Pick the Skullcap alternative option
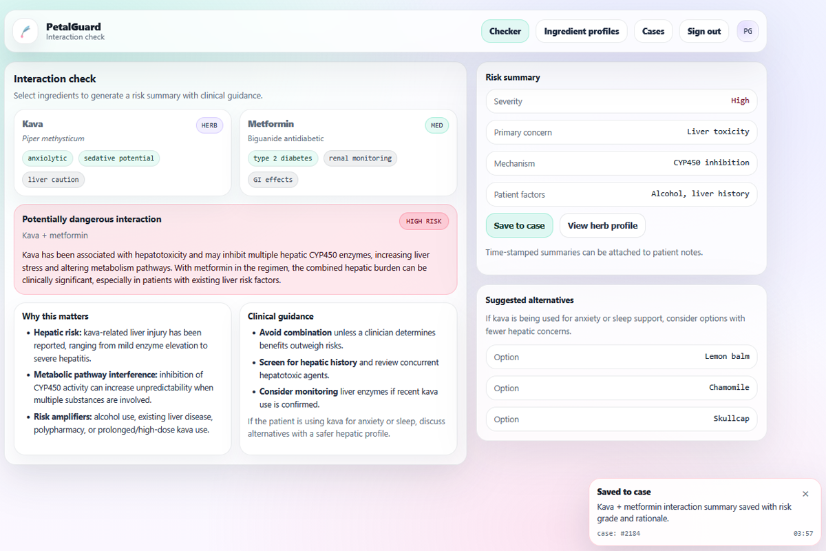This screenshot has width=826, height=551. tap(621, 419)
